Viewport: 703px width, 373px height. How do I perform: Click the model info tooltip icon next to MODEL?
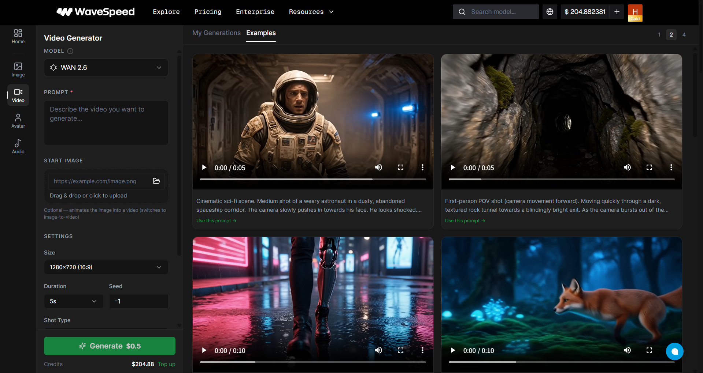tap(70, 51)
